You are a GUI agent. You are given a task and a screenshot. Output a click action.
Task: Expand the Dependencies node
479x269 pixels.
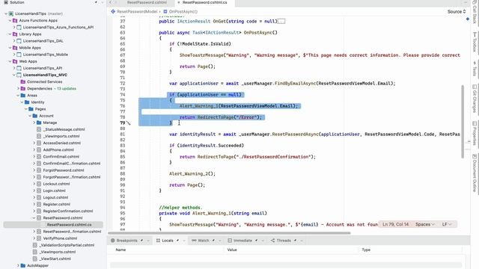click(x=18, y=88)
